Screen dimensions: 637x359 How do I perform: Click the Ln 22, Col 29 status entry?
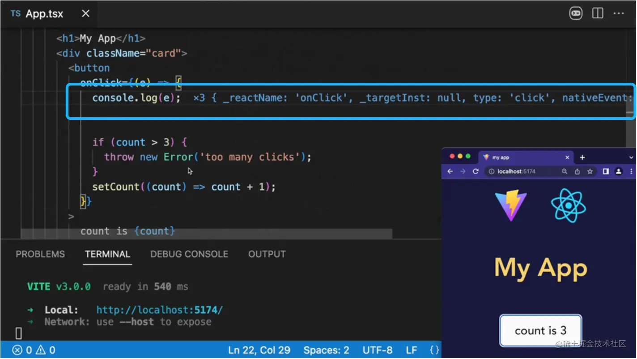click(x=259, y=350)
